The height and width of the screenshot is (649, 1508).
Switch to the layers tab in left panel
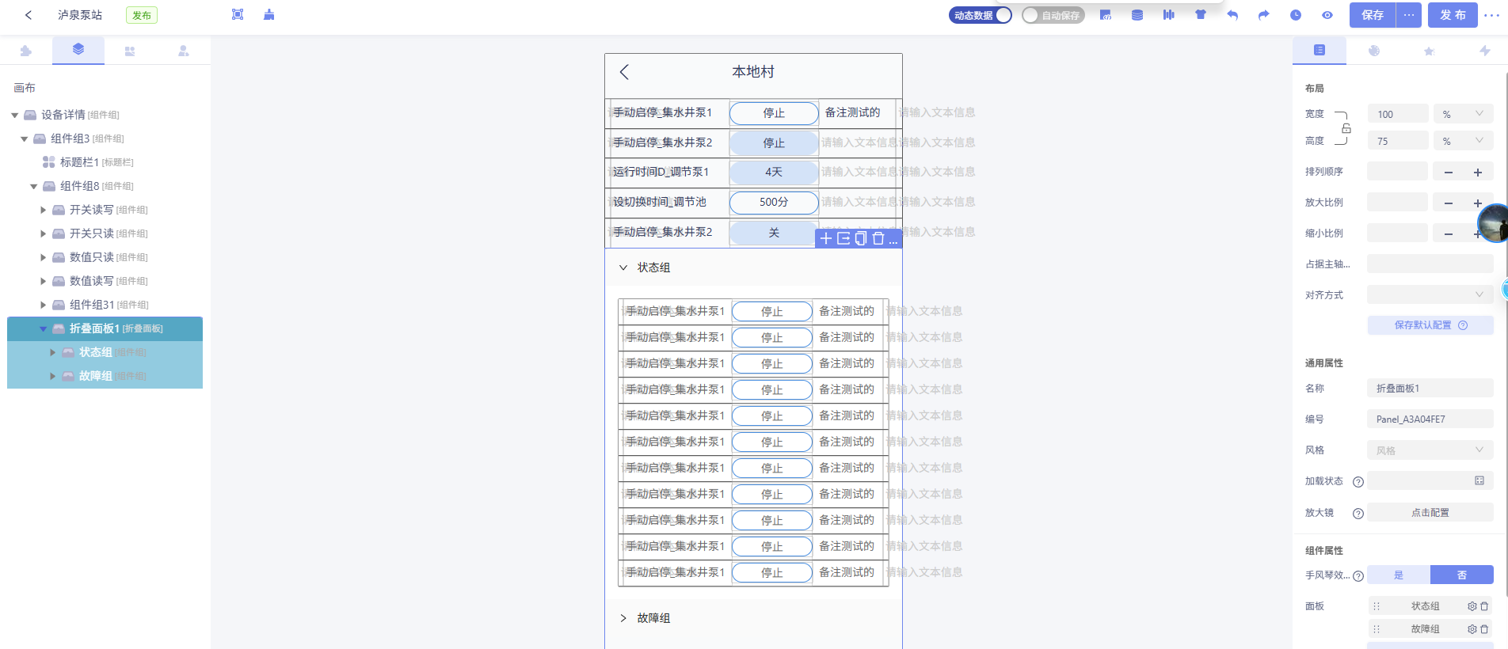click(x=78, y=50)
